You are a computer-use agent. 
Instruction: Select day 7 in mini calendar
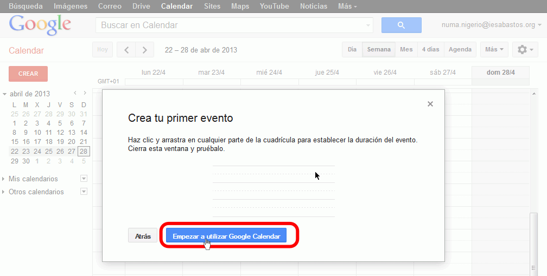(x=84, y=123)
